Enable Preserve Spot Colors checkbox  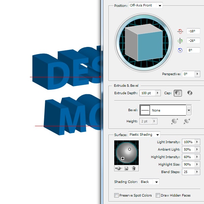(x=117, y=195)
